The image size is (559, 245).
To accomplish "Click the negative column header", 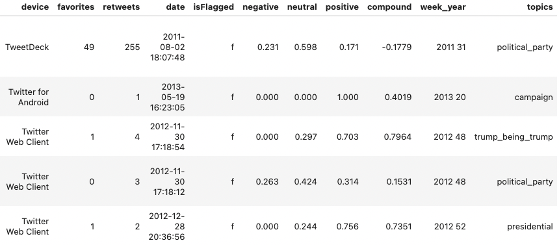I will pos(261,7).
